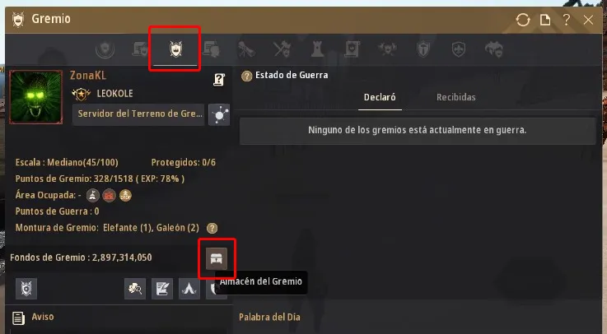Screen dimensions: 607x334
Task: Open the telescope tab icon
Action: 246,49
